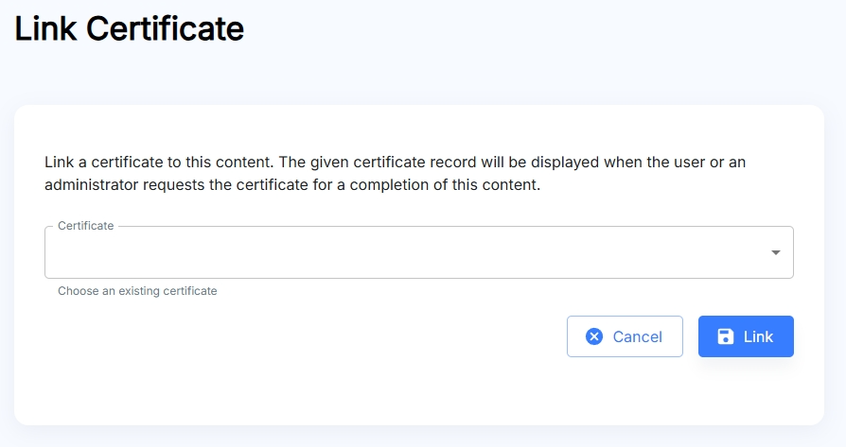This screenshot has height=447, width=846.
Task: Click the floating Certificate field label
Action: tap(86, 226)
